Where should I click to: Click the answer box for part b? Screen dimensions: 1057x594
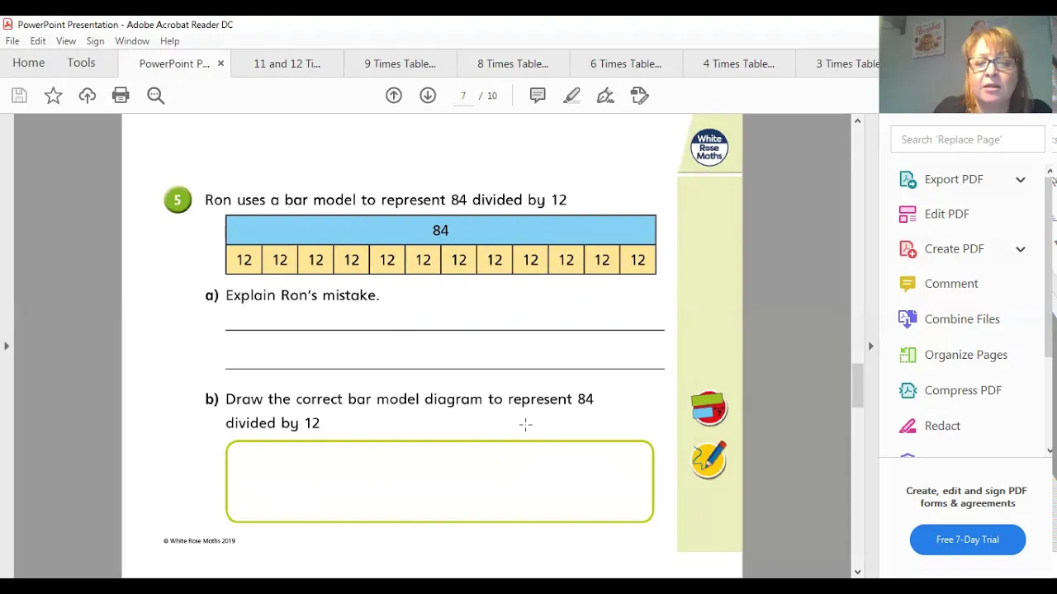439,482
